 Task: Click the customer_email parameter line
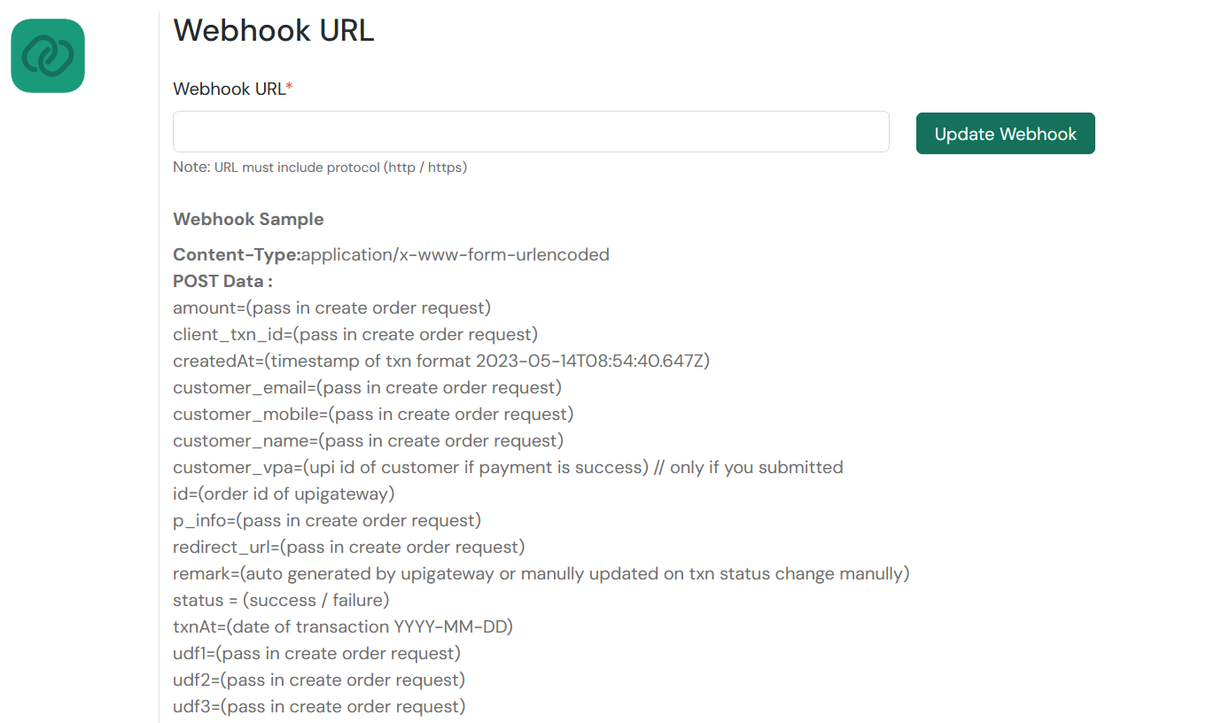point(367,388)
